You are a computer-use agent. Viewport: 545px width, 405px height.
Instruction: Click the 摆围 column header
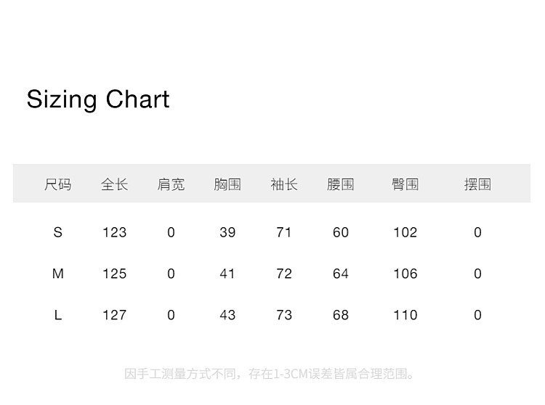(x=477, y=184)
